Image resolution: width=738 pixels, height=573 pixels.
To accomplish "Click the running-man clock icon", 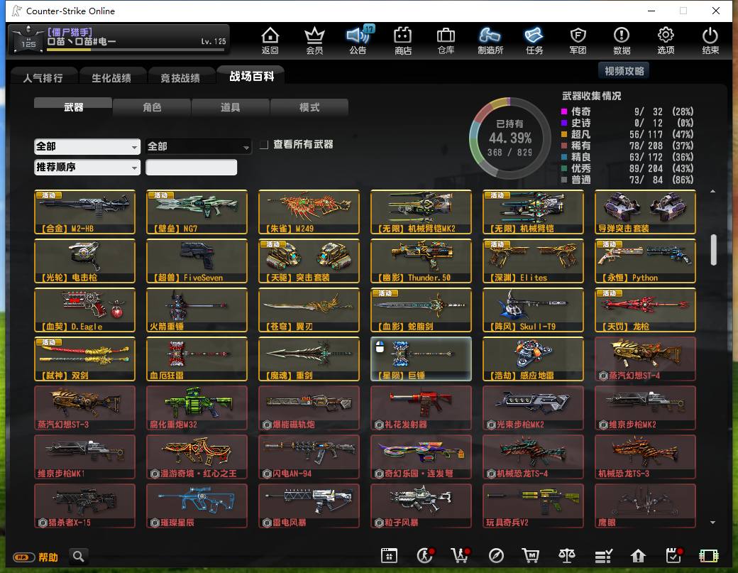I will tap(425, 555).
